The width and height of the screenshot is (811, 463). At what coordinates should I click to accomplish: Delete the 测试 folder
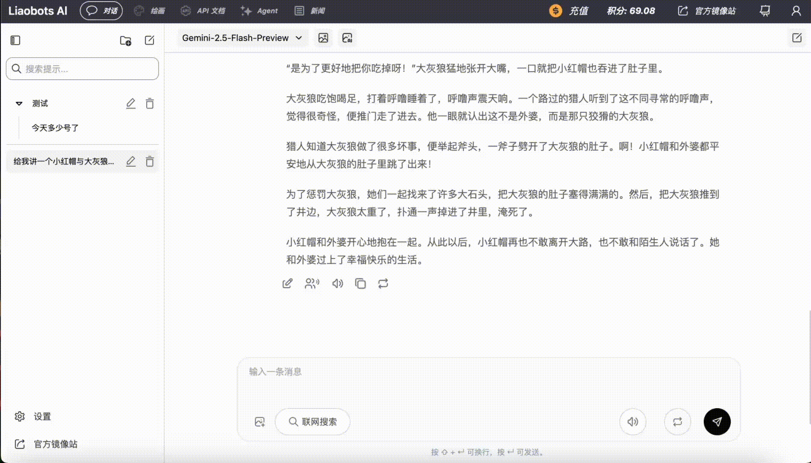(150, 103)
